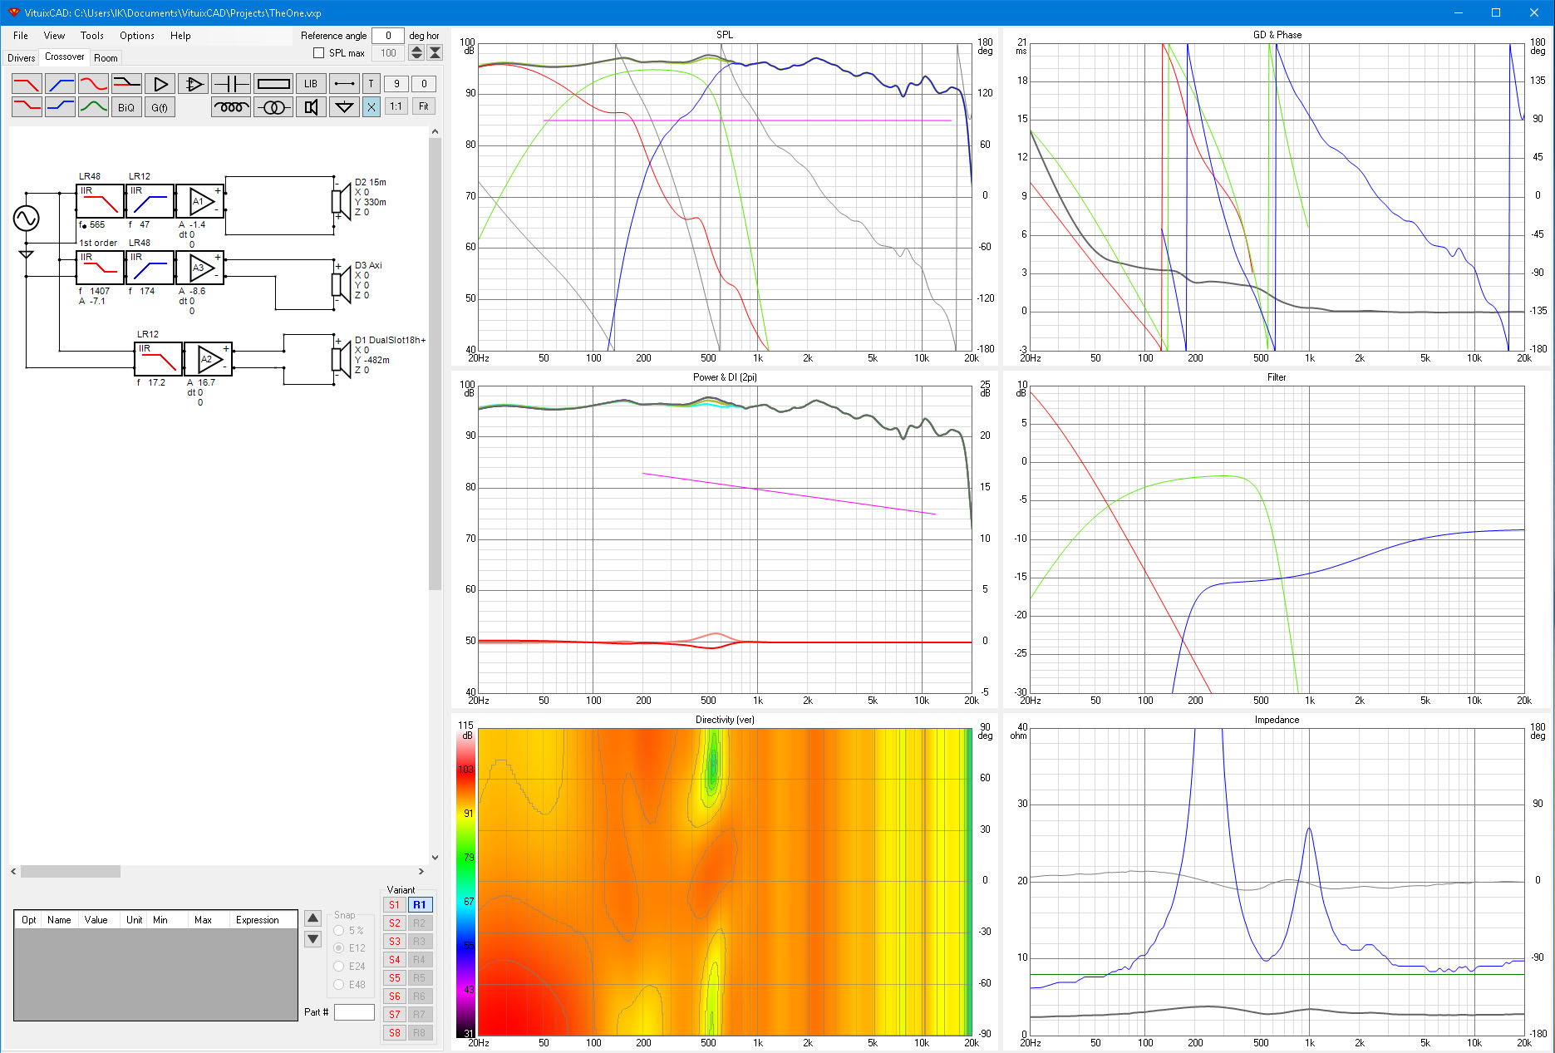Image resolution: width=1555 pixels, height=1053 pixels.
Task: Click the 0 value box next to 9
Action: point(424,84)
